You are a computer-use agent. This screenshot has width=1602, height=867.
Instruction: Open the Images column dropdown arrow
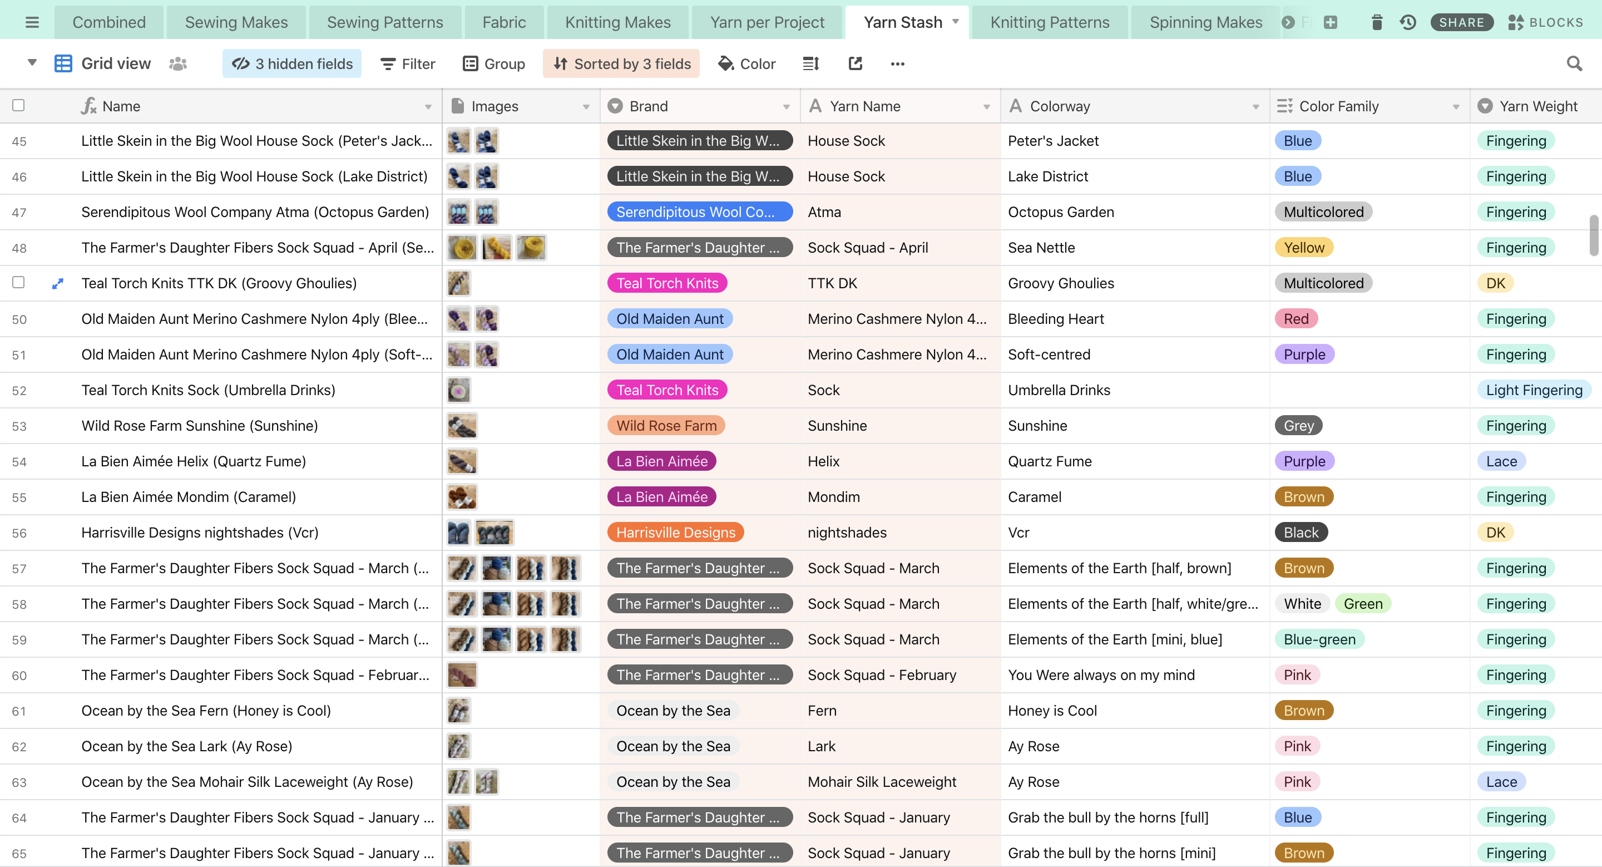click(x=586, y=107)
